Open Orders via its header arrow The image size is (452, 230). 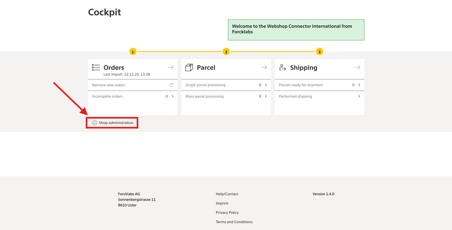(171, 67)
